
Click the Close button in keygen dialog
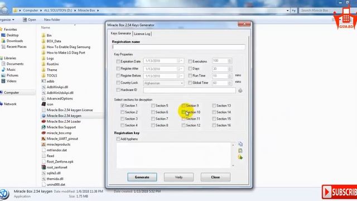point(215,177)
